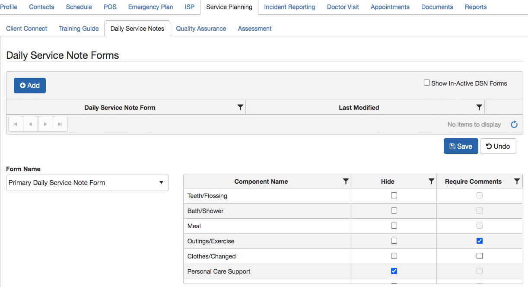This screenshot has width=528, height=287.
Task: Enable Show In-Active DSN Forms
Action: pyautogui.click(x=427, y=83)
